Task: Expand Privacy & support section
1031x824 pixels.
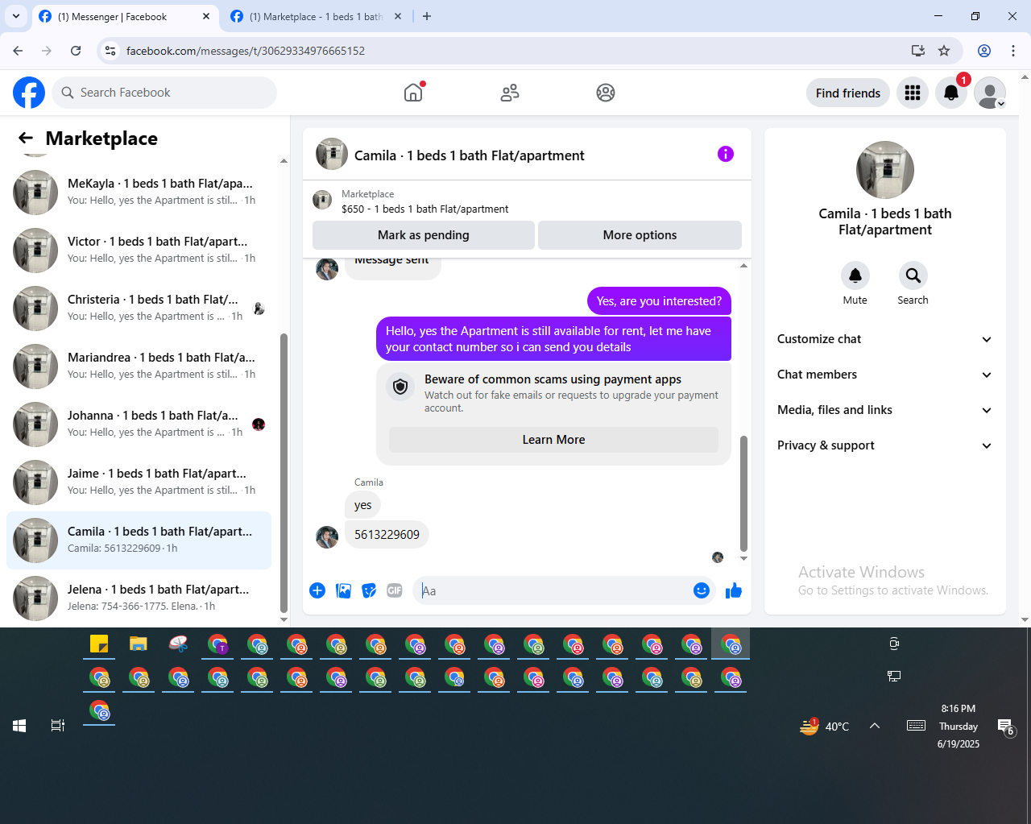Action: (885, 445)
